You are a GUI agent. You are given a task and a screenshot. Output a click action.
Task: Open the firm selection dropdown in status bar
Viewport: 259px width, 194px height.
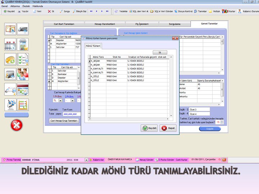click(x=86, y=160)
